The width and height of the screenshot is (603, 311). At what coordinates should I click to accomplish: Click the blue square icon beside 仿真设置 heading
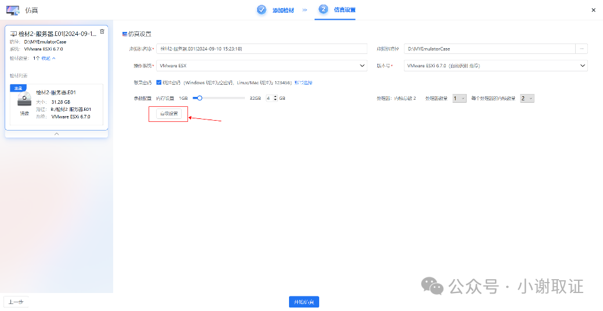pos(125,34)
